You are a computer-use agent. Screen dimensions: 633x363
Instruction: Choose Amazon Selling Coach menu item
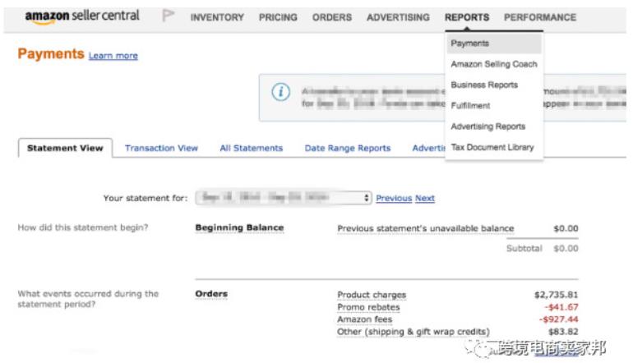[x=493, y=64]
